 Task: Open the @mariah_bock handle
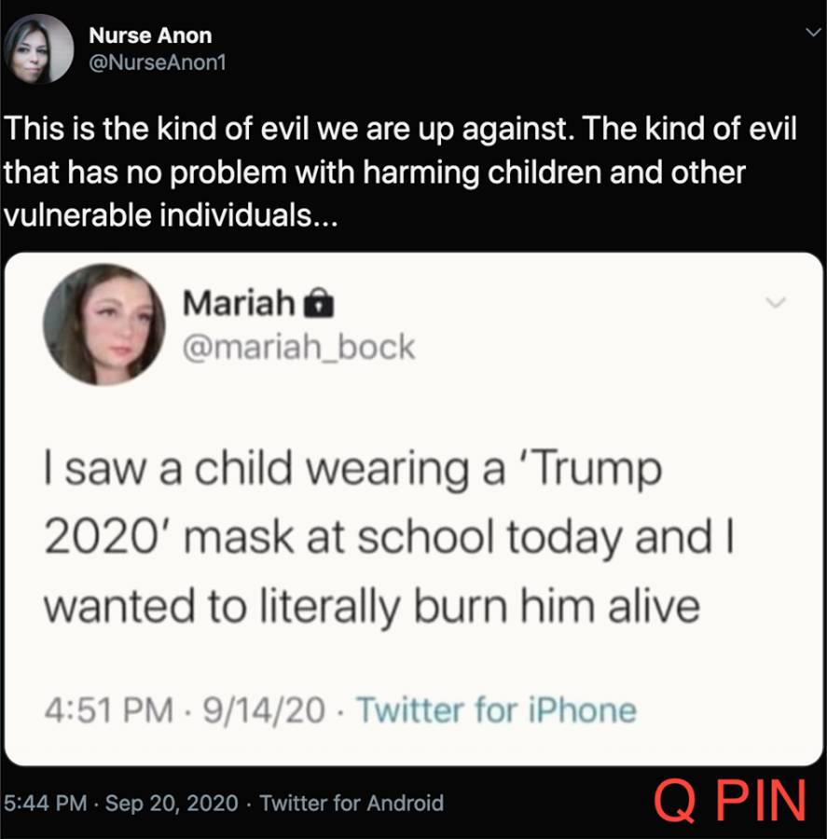298,348
